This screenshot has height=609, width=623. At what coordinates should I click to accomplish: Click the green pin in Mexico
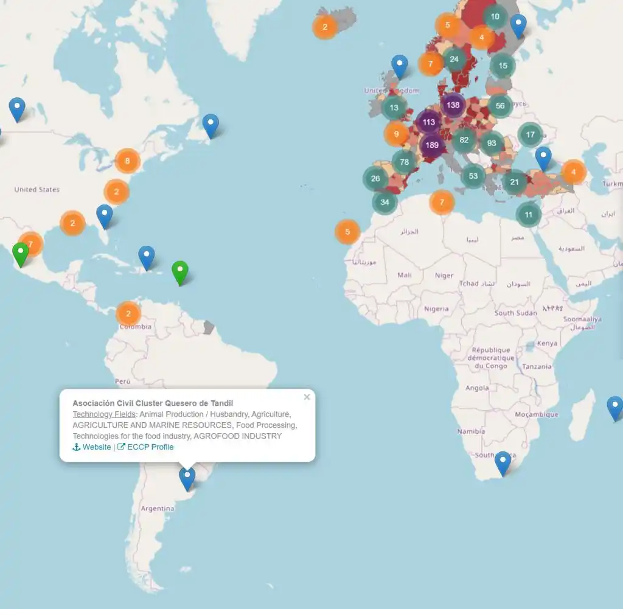21,254
